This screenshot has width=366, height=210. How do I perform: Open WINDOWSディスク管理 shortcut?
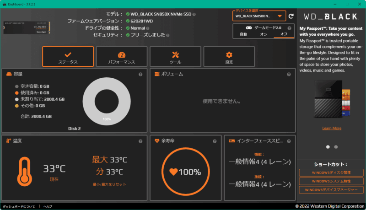pyautogui.click(x=331, y=172)
